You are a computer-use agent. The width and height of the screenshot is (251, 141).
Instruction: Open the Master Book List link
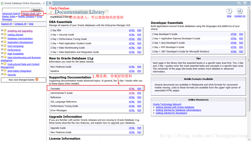[31, 14]
